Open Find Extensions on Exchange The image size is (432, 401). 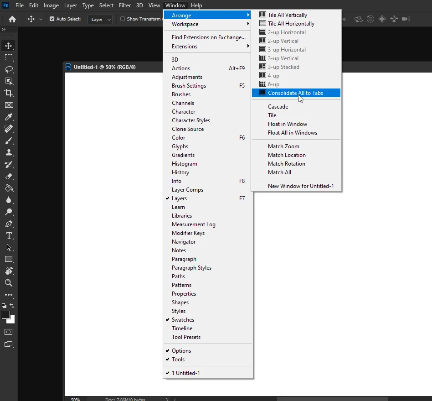coord(208,37)
